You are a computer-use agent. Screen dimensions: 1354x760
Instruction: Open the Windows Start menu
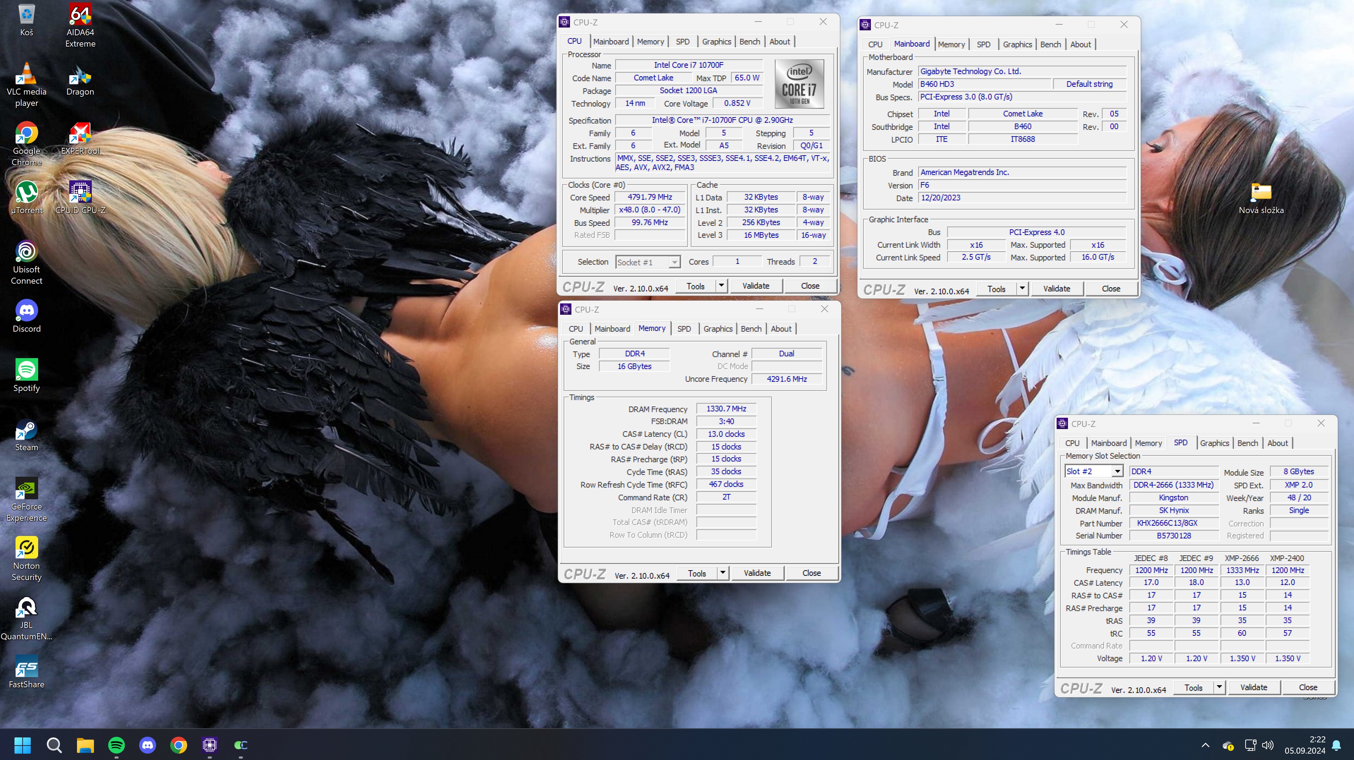(23, 745)
